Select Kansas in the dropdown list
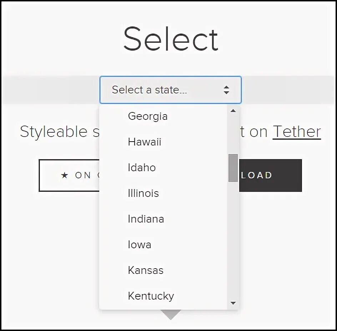The width and height of the screenshot is (337, 331). (x=146, y=270)
